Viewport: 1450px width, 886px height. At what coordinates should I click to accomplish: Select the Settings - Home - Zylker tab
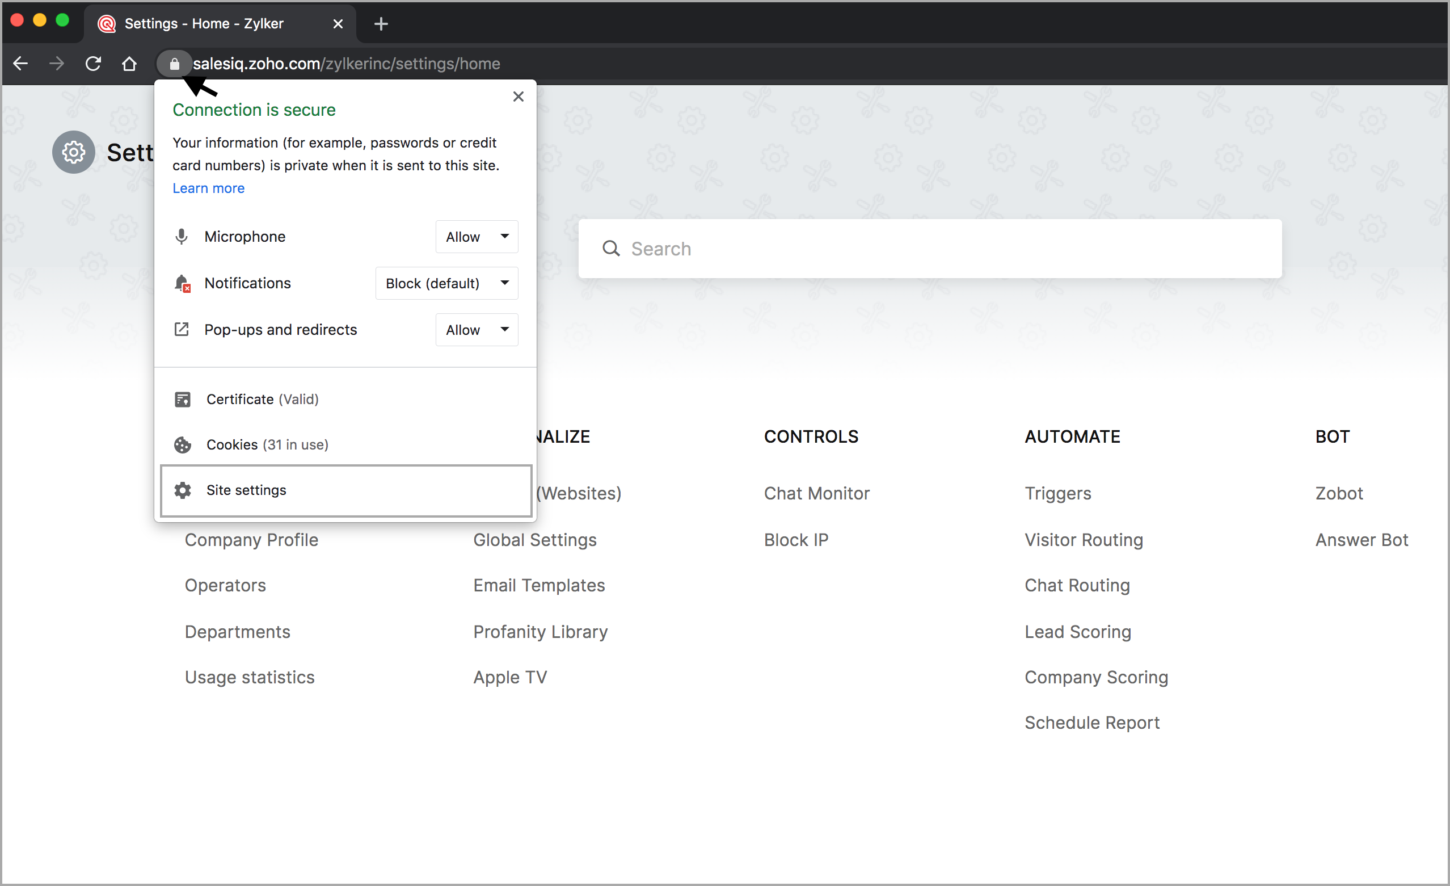(x=204, y=23)
